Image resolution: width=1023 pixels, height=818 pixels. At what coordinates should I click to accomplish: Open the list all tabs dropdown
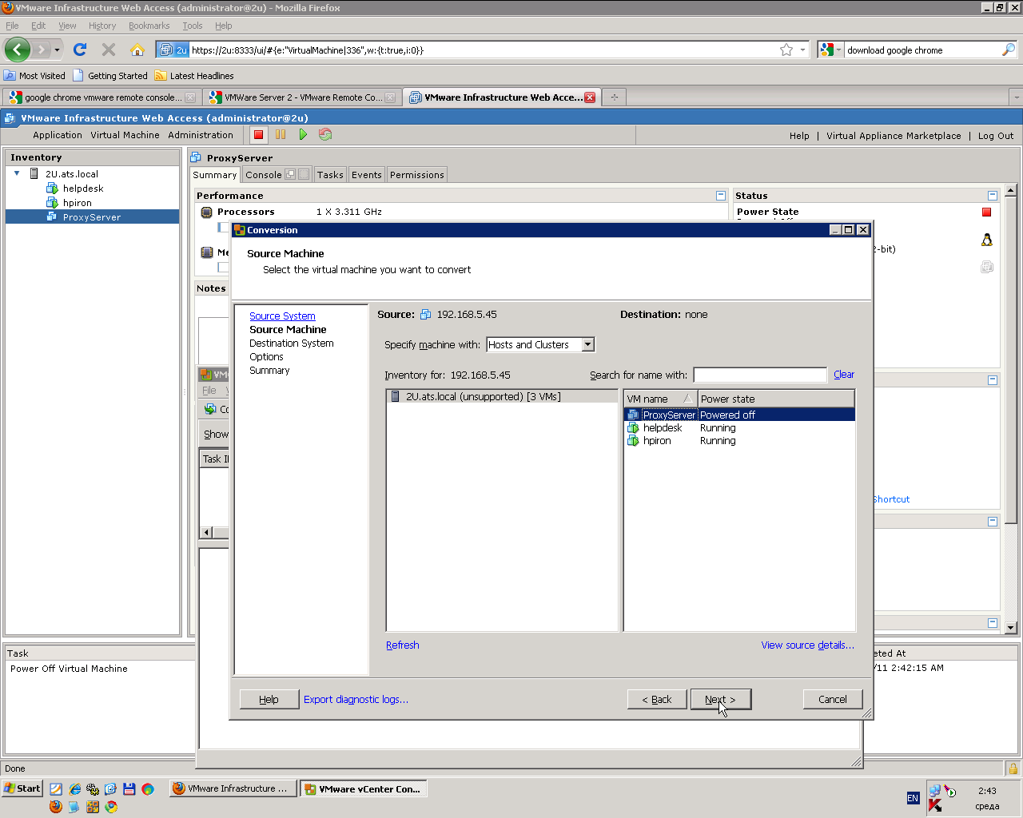[1016, 97]
